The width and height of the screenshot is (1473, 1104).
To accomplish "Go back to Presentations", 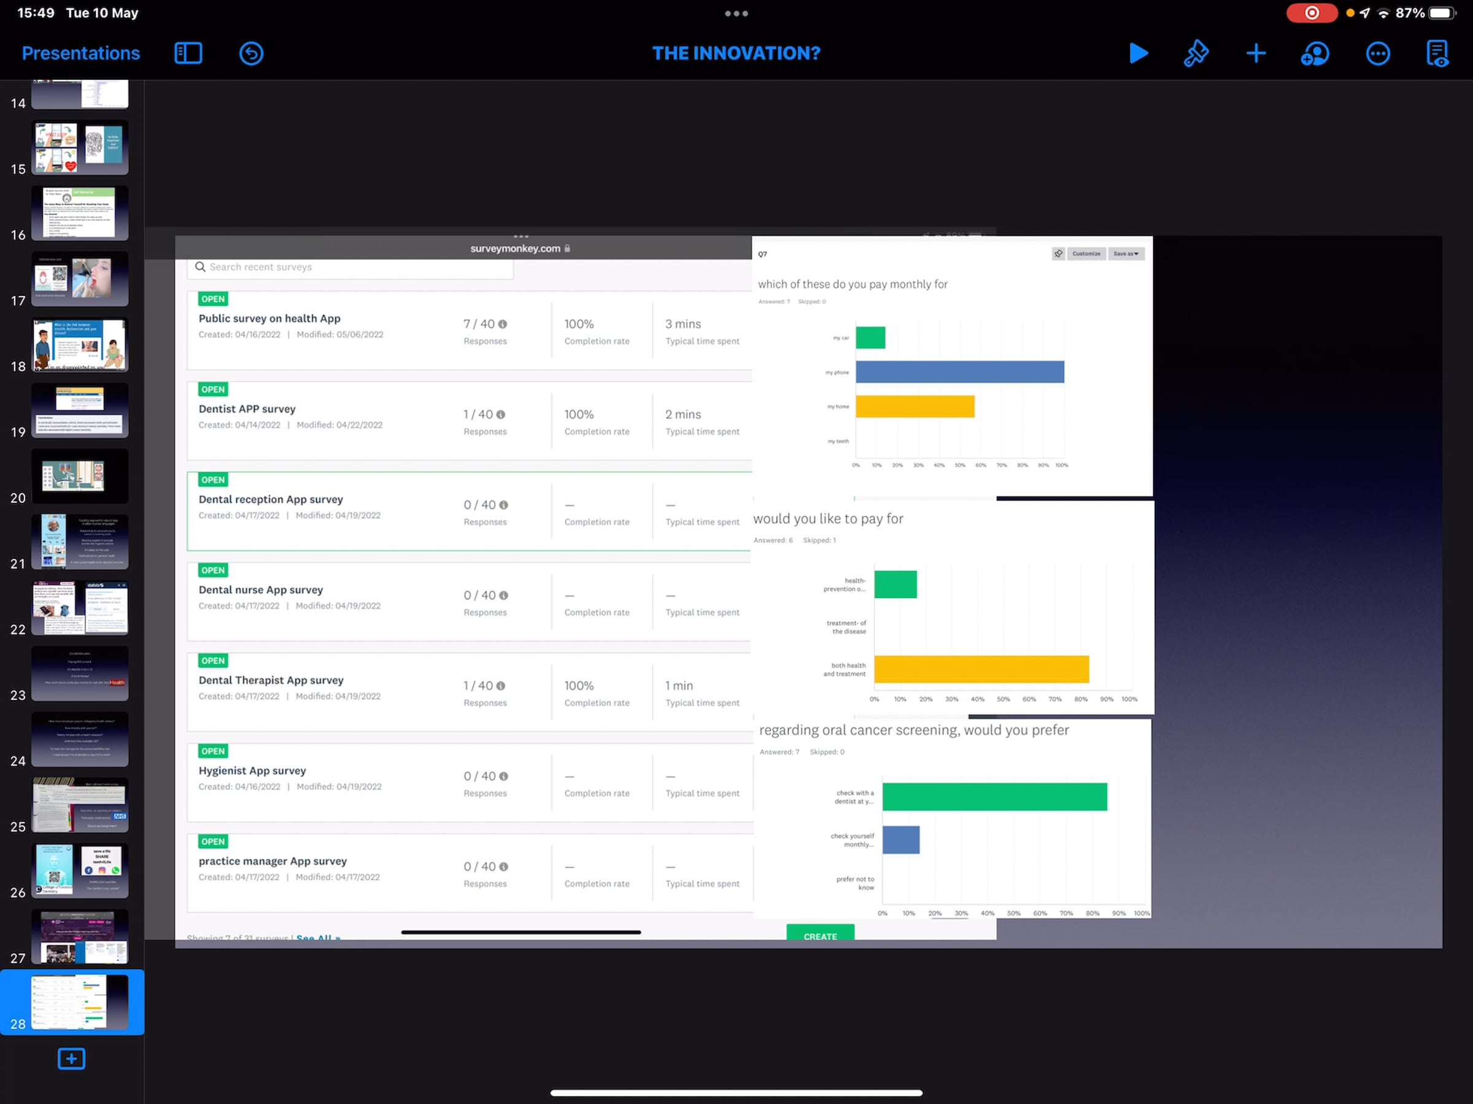I will pyautogui.click(x=80, y=53).
